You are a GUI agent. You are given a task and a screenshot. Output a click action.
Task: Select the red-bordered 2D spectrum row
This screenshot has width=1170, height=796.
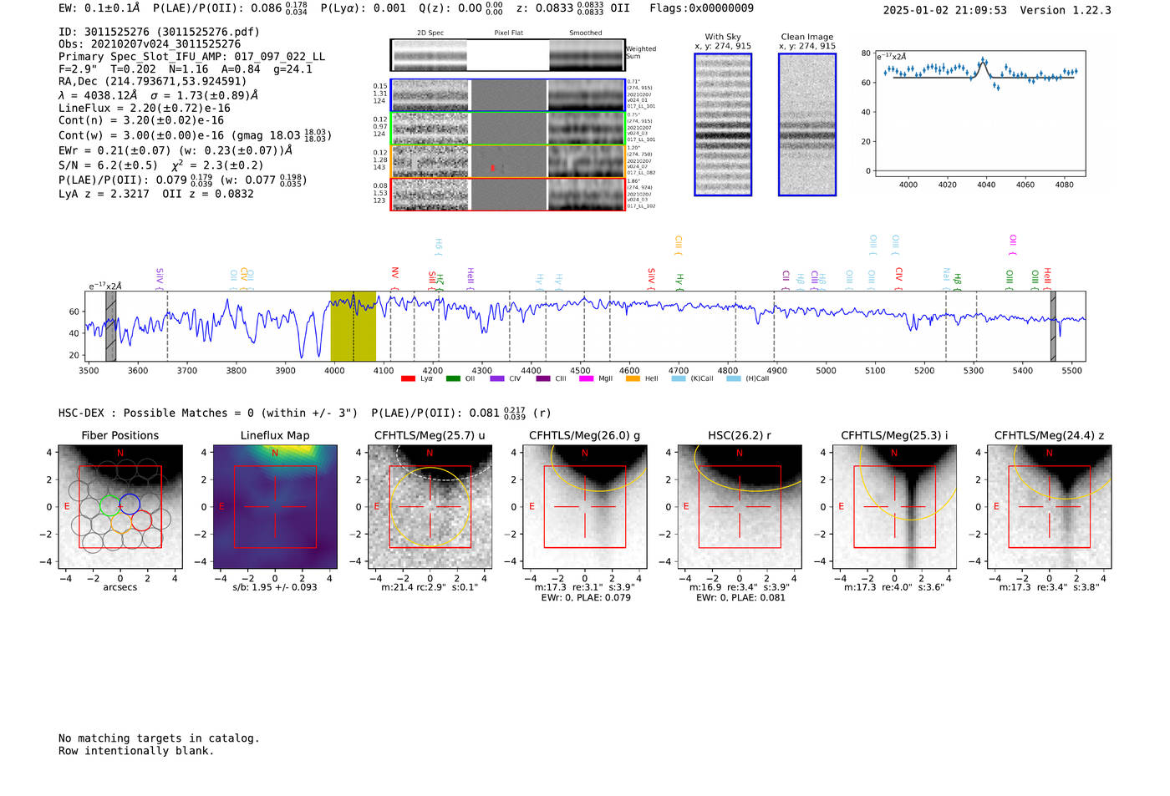tap(508, 194)
